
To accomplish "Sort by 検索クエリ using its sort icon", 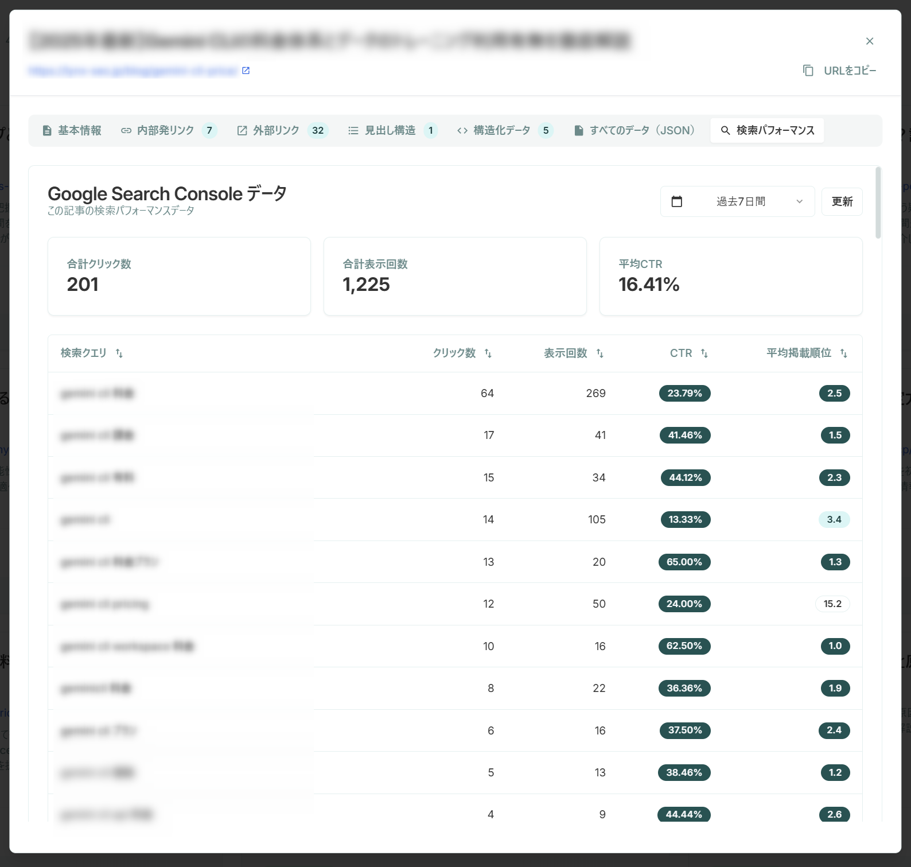I will (119, 353).
